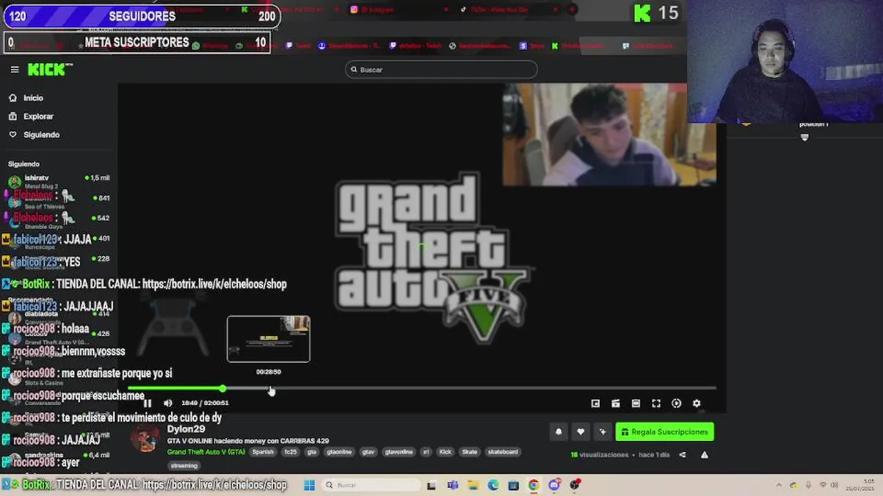Click the share icon below video
Viewport: 883px width, 496px height.
682,455
